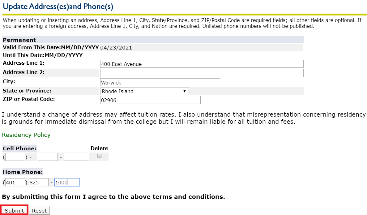Screen dimensions: 367x215
Task: Click the City field containing Warwick
Action: tap(160, 83)
